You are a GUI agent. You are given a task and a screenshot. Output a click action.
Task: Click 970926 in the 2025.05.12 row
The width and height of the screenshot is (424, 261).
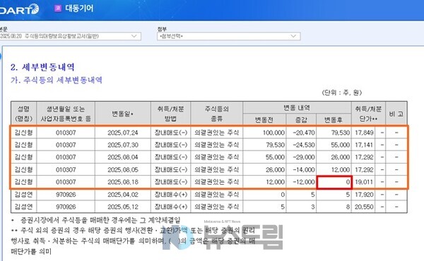[x=66, y=207]
